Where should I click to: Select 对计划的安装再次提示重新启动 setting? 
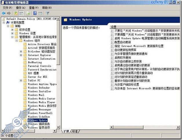(x=134, y=73)
